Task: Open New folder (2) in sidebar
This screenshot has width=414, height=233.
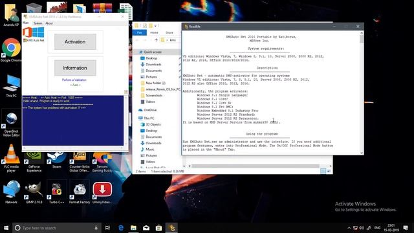Action: pyautogui.click(x=155, y=83)
